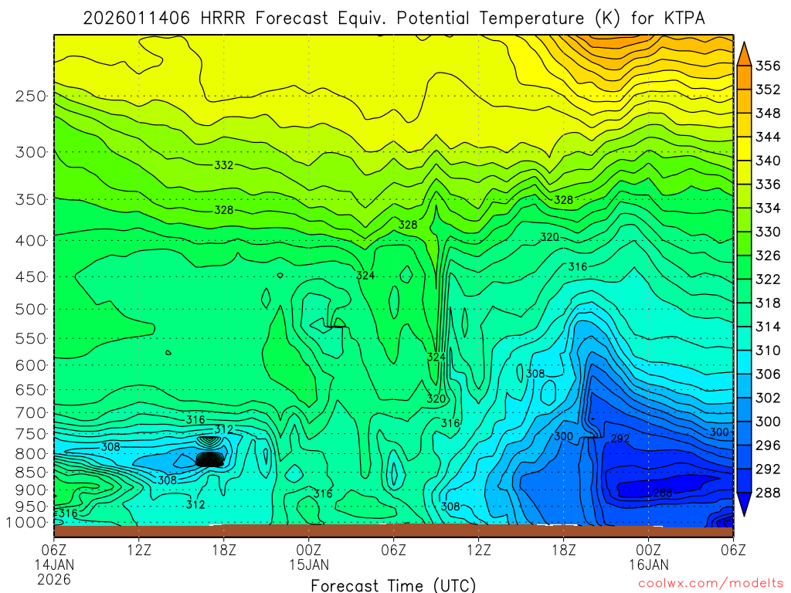The height and width of the screenshot is (593, 791).
Task: Click the 'Forecast Time (UTC)' axis title
Action: (x=393, y=585)
